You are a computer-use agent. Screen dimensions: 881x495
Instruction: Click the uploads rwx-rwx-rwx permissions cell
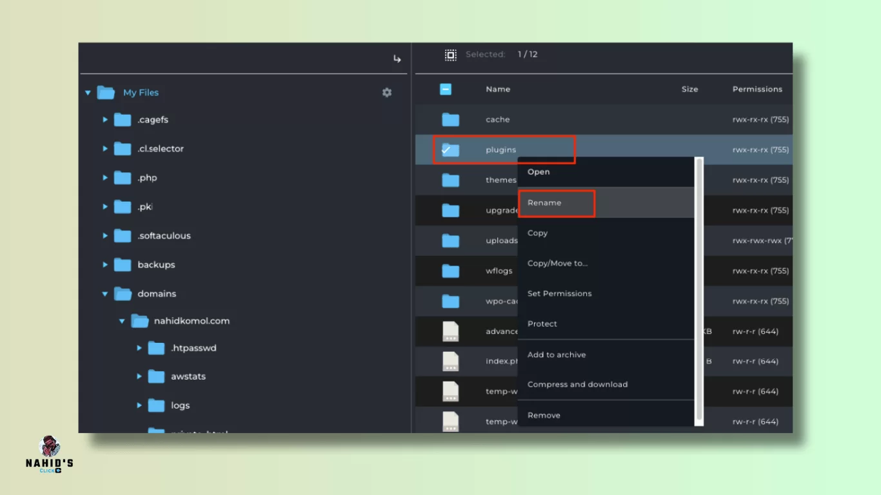(x=762, y=240)
